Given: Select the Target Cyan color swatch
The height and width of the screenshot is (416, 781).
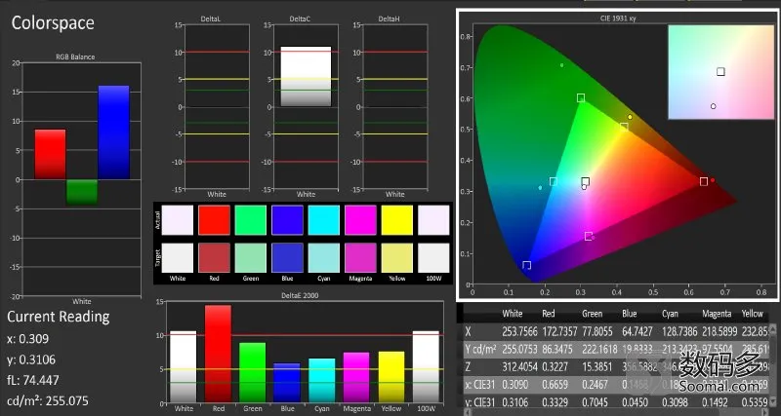Looking at the screenshot, I should [324, 258].
